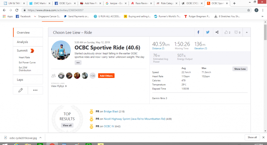Click the address bar URL

pos(55,10)
